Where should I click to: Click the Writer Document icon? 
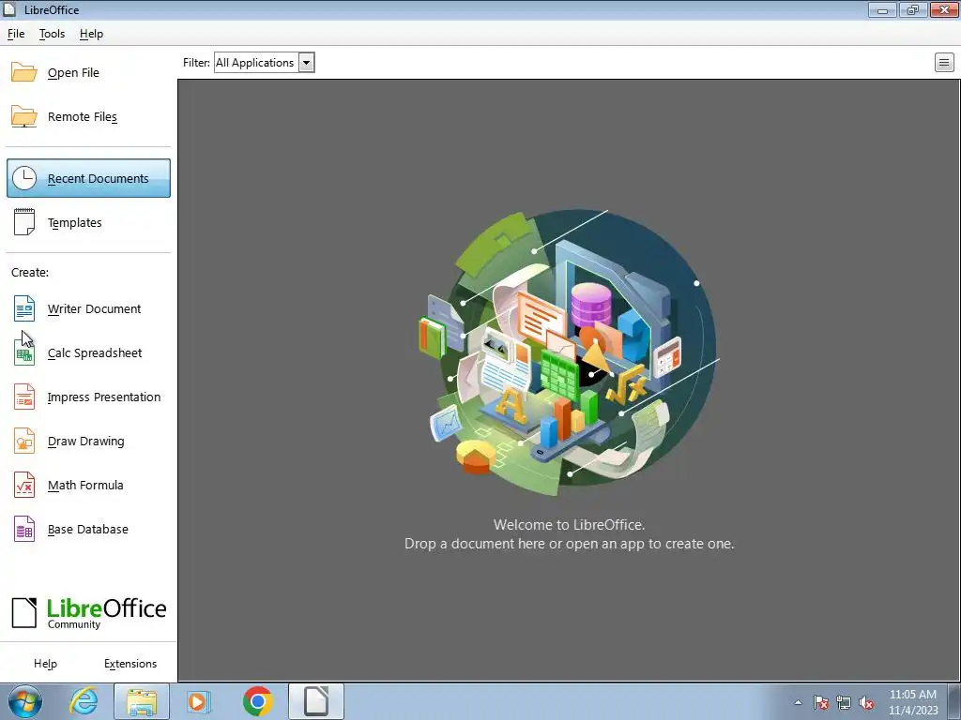[x=24, y=308]
